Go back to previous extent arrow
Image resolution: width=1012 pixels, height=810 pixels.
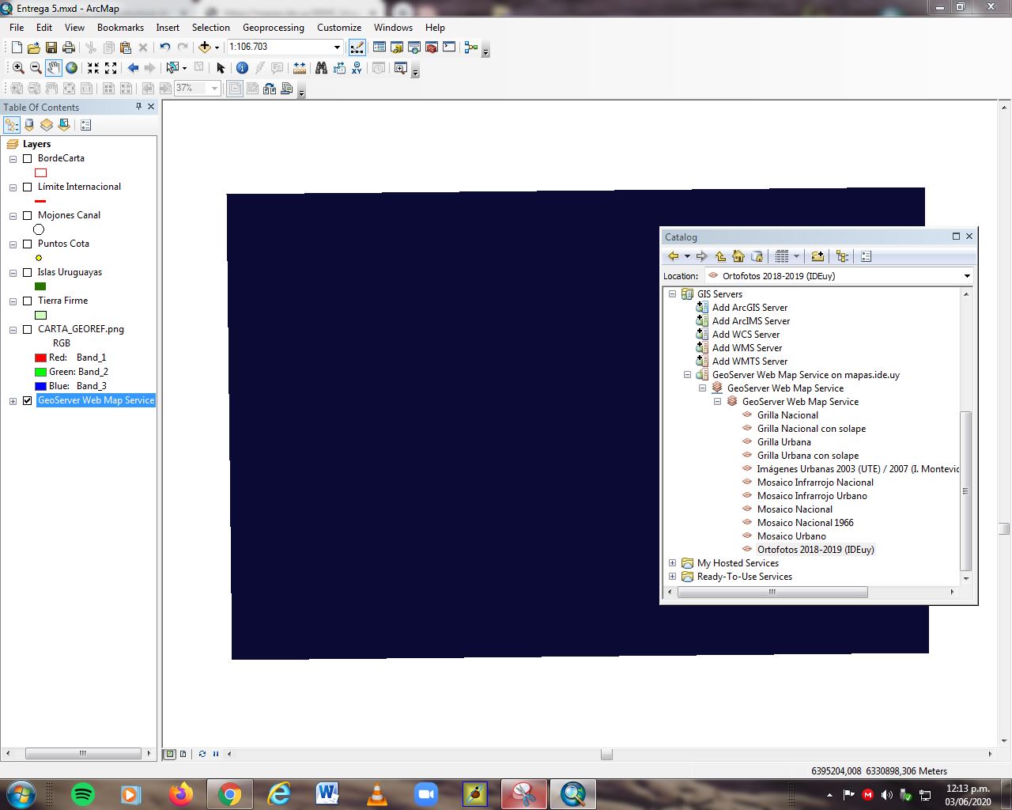133,68
